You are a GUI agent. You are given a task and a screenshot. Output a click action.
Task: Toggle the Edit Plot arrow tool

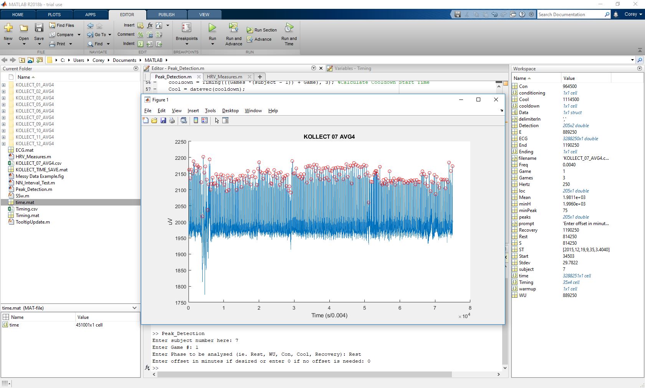click(217, 121)
